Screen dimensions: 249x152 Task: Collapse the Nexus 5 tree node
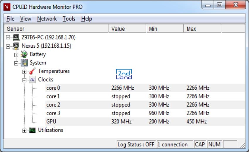[8, 46]
